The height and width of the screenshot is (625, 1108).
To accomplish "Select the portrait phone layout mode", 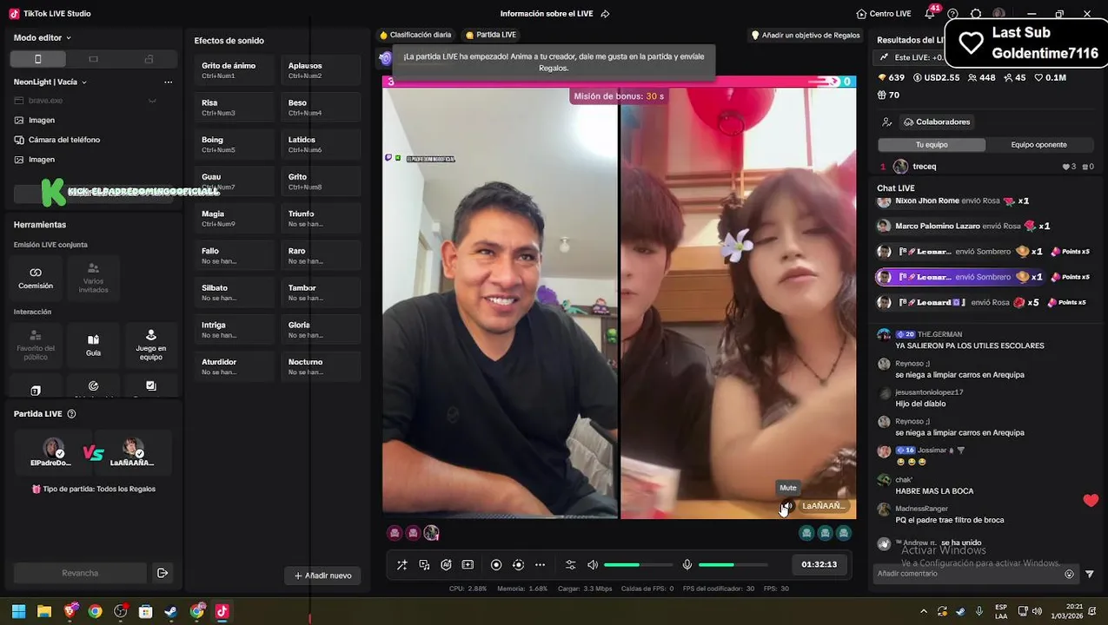I will (37, 59).
